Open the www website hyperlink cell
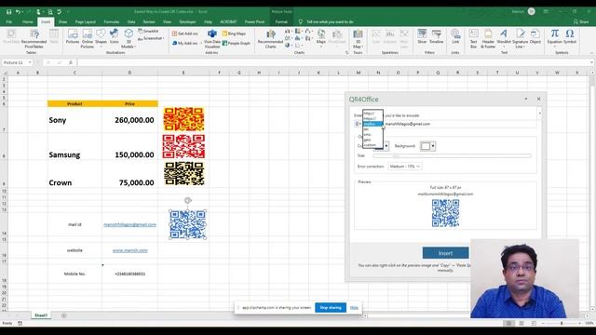Screen dimensions: 596x335 pyautogui.click(x=130, y=250)
